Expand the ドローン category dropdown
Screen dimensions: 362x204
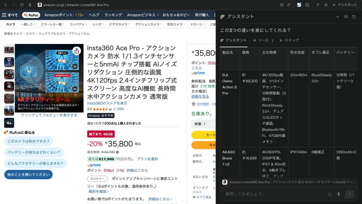[x=198, y=24]
